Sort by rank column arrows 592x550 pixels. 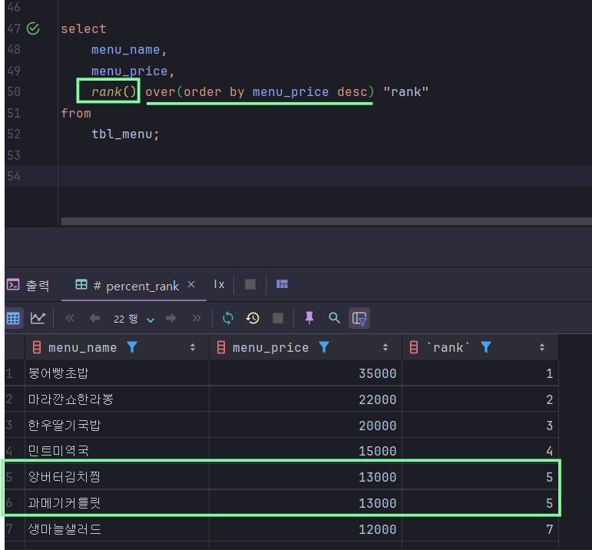542,347
